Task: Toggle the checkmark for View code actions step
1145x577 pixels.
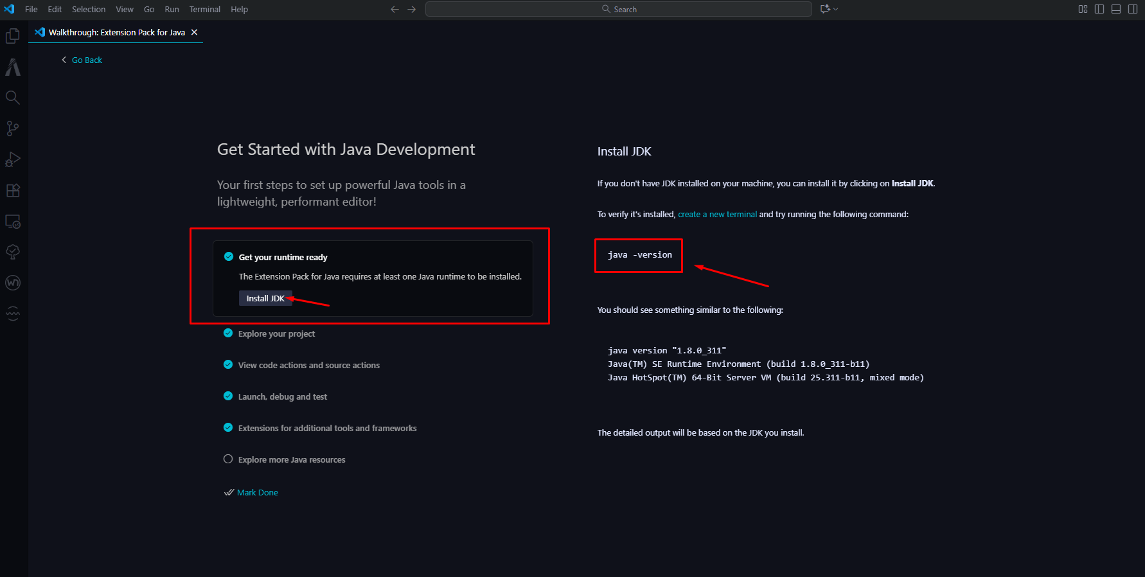Action: point(228,364)
